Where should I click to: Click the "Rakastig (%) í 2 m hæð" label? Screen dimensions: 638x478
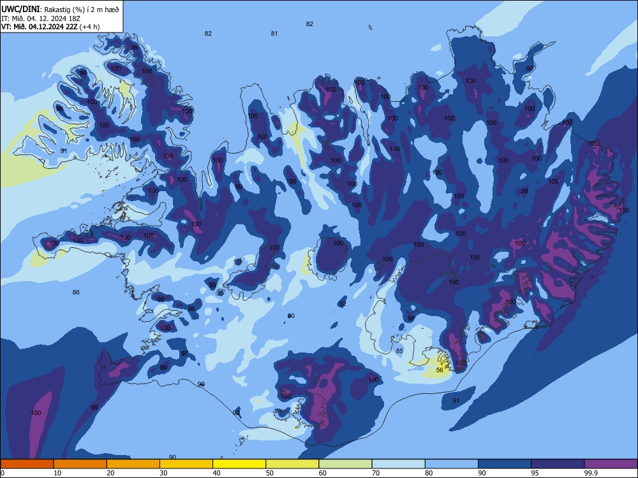point(82,10)
